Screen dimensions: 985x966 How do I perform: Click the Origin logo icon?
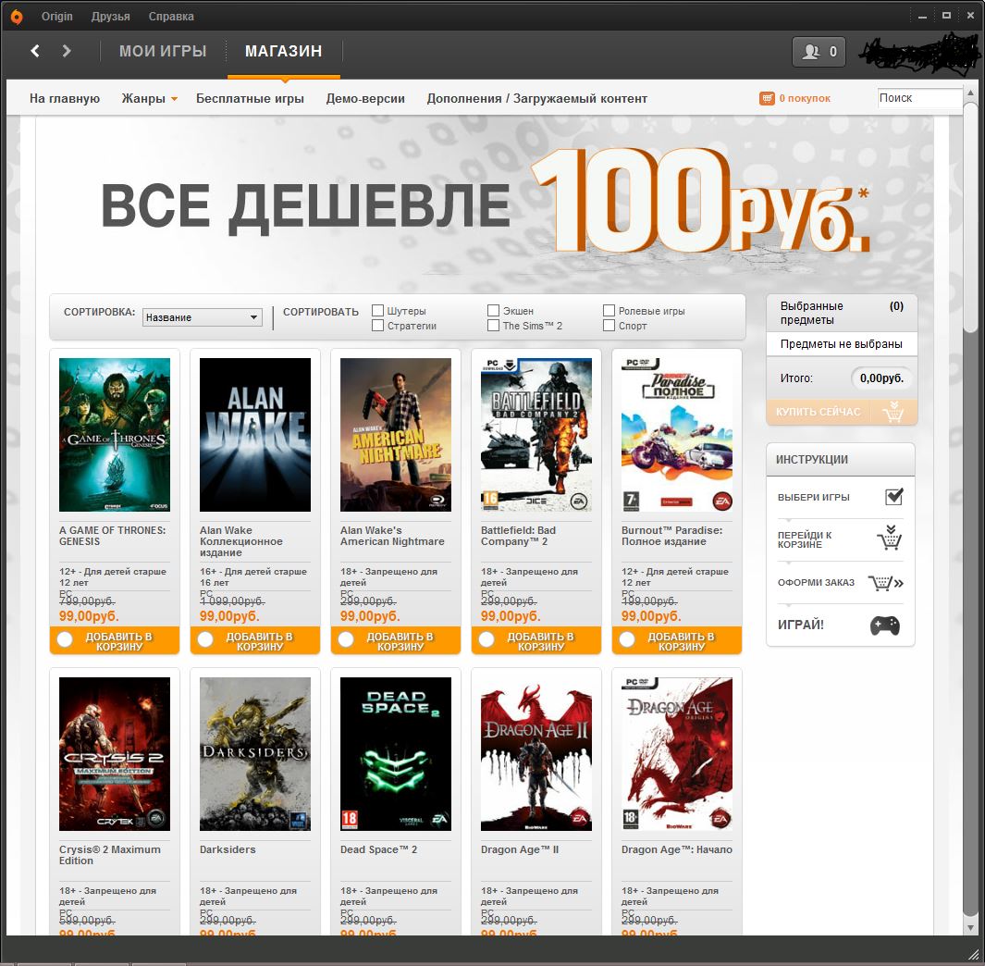(x=17, y=17)
